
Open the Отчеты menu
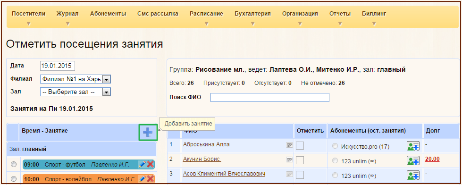tap(340, 14)
